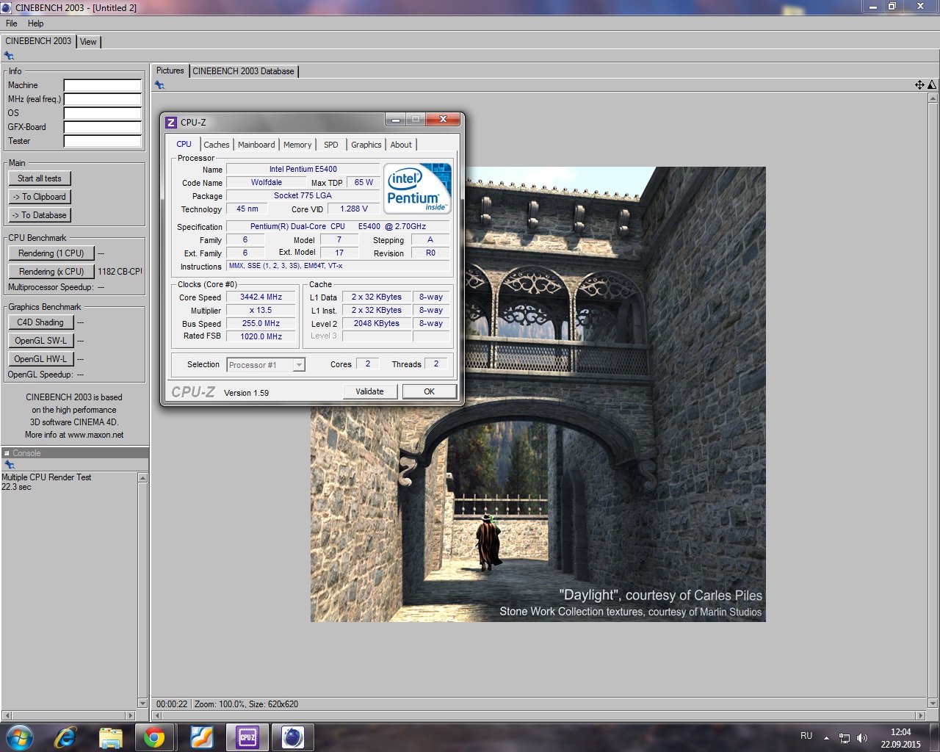Select CPU tab in CPU-Z
The height and width of the screenshot is (752, 940).
(x=184, y=144)
